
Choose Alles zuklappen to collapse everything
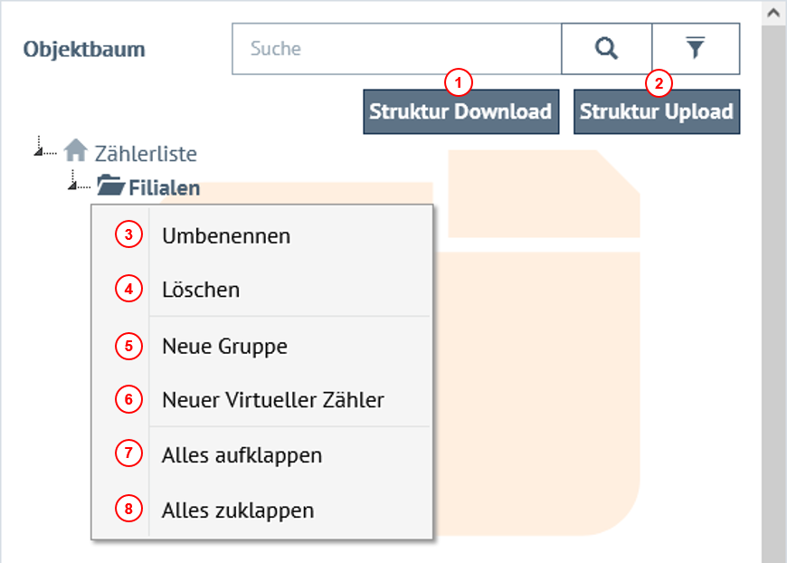[x=237, y=510]
